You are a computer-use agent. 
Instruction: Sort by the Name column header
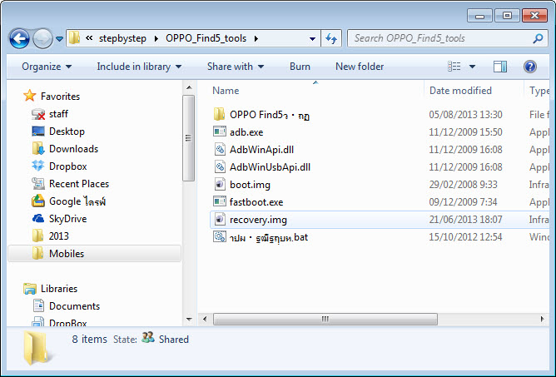click(x=226, y=91)
